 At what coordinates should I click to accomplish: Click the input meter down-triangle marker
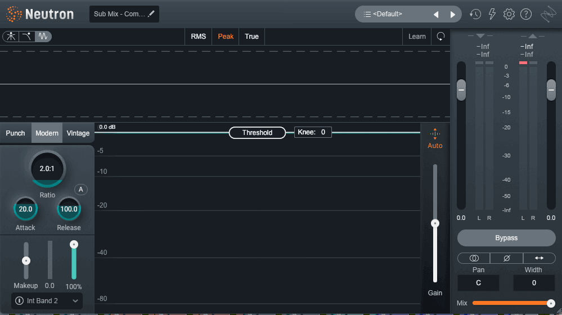[x=480, y=36]
